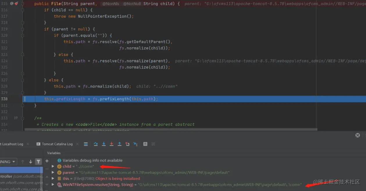Click the @NotNull annotation hint
Image resolution: width=366 pixels, height=191 pixels.
(132, 4)
